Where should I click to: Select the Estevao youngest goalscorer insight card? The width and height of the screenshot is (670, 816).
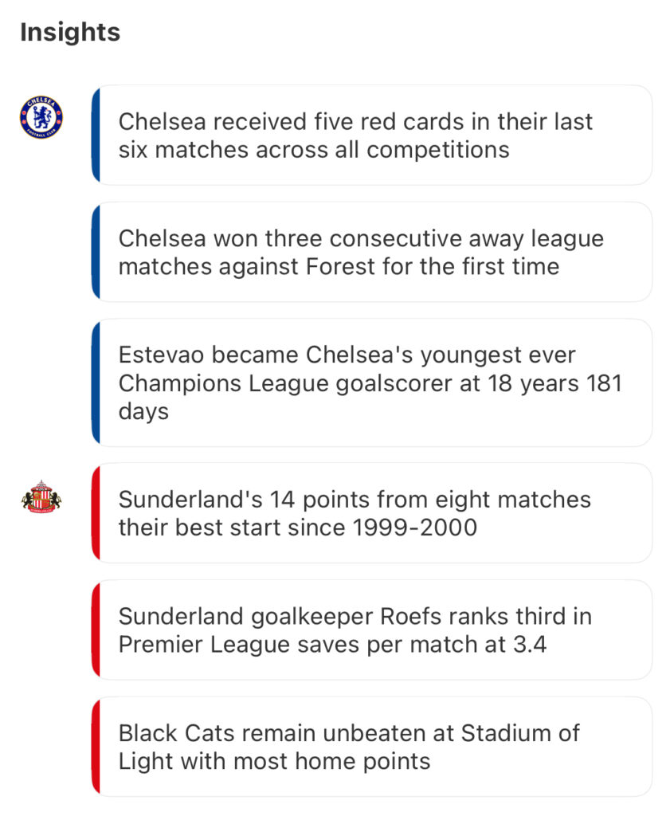point(371,382)
